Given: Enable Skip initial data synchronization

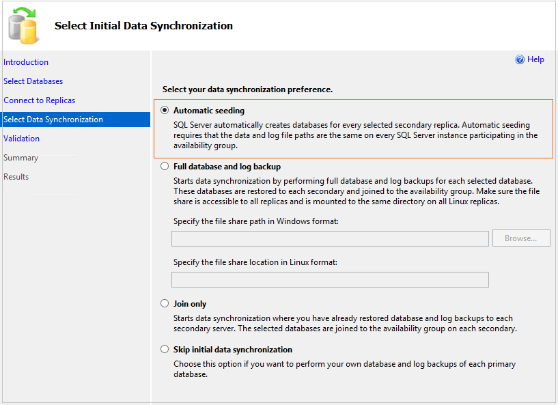Looking at the screenshot, I should point(165,348).
